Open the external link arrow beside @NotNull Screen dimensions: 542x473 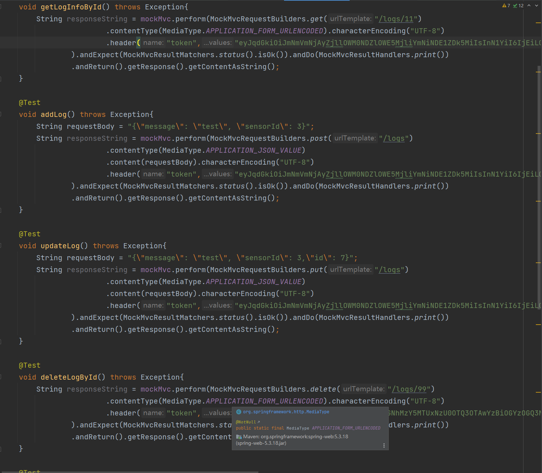(x=259, y=422)
